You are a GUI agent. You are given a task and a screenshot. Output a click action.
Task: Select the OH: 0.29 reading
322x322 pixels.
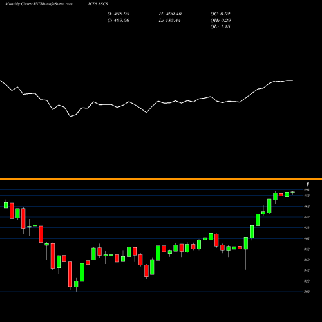pyautogui.click(x=220, y=21)
